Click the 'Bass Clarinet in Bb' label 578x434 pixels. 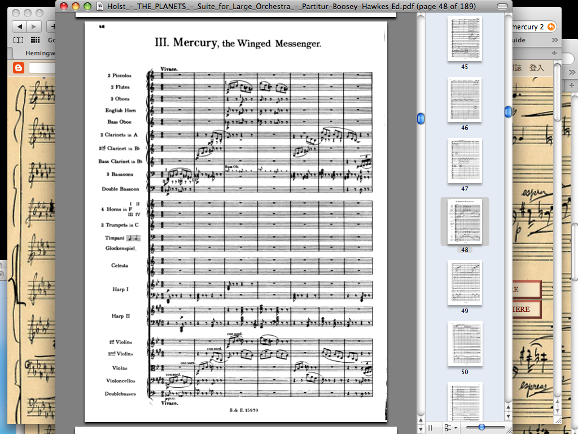(x=120, y=161)
